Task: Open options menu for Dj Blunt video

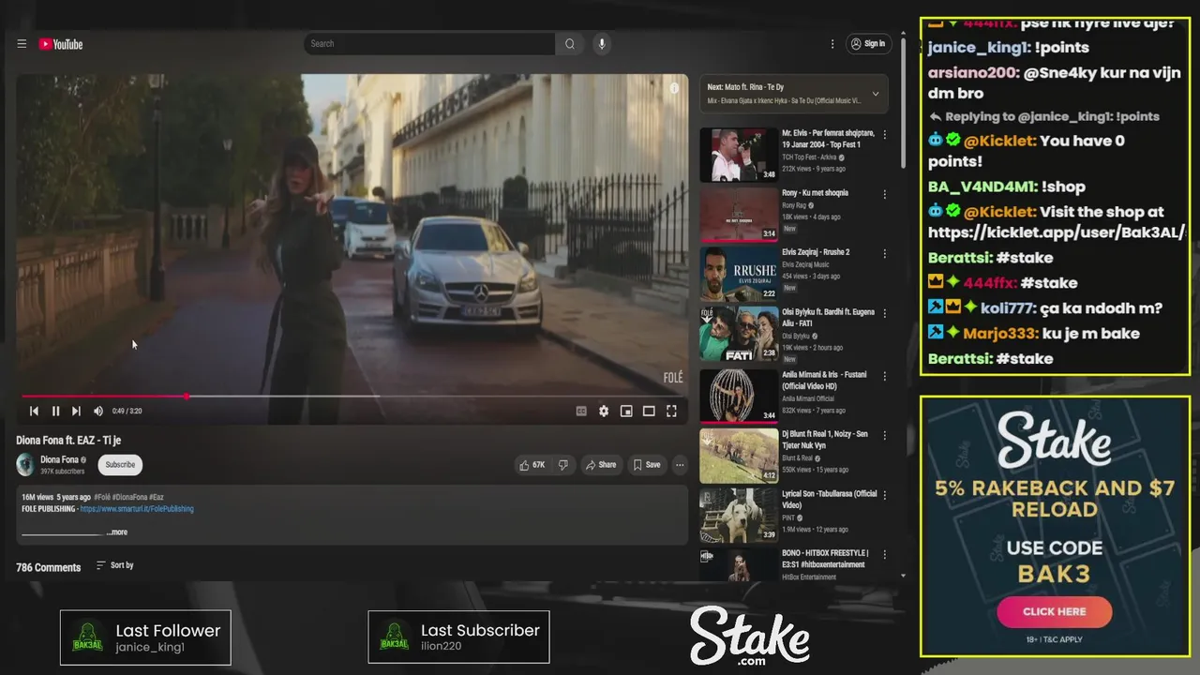Action: pos(884,435)
